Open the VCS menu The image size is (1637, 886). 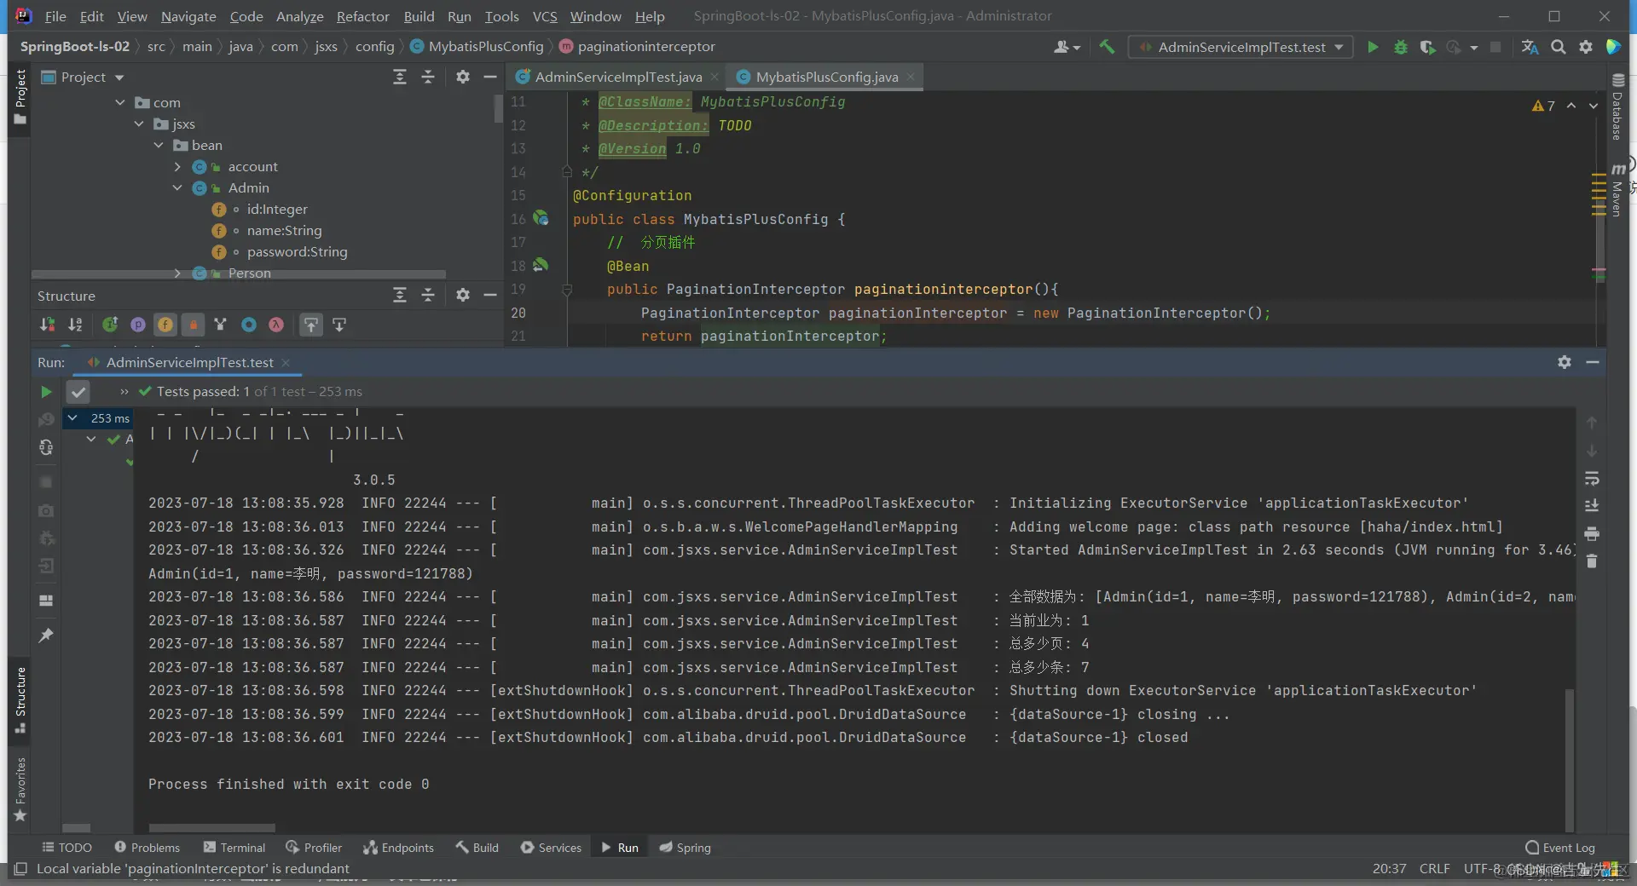coord(545,16)
